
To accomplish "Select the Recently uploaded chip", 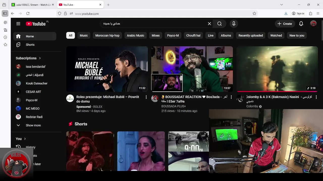I will [251, 35].
